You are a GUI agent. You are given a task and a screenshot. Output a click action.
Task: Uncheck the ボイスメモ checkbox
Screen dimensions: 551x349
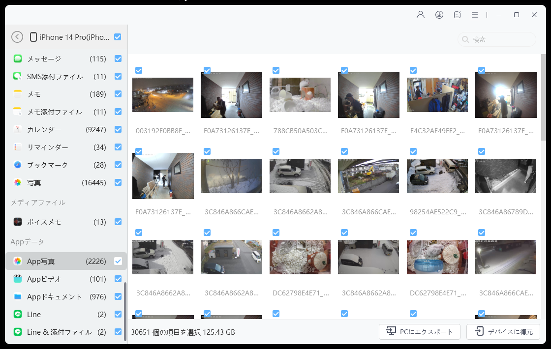point(118,222)
